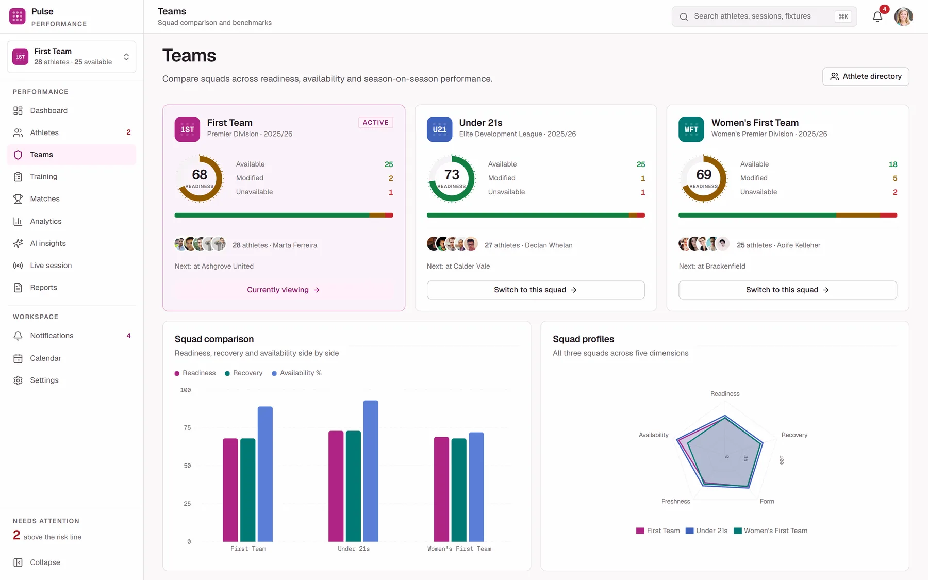
Task: Open the notifications bell icon
Action: (x=877, y=16)
